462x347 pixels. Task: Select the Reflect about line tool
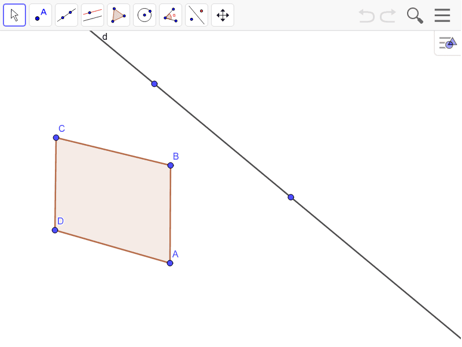197,15
